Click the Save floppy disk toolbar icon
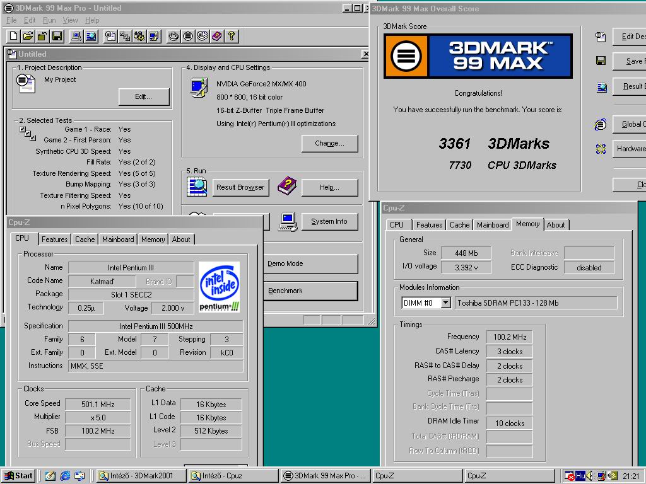This screenshot has height=484, width=646. point(57,36)
